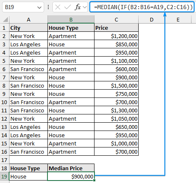Click New York in row 2
The width and height of the screenshot is (196, 183).
pyautogui.click(x=28, y=36)
